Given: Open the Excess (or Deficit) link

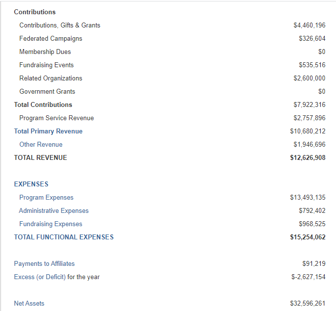Looking at the screenshot, I should pyautogui.click(x=40, y=277).
